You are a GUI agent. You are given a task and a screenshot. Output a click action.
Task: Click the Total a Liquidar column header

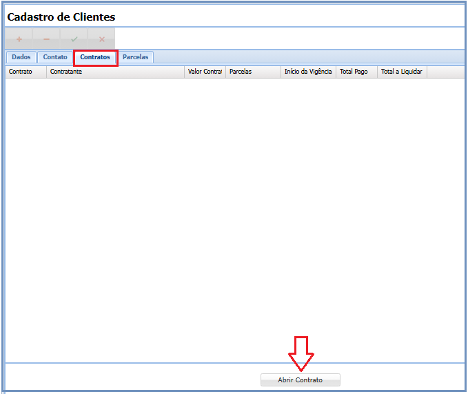pyautogui.click(x=402, y=72)
